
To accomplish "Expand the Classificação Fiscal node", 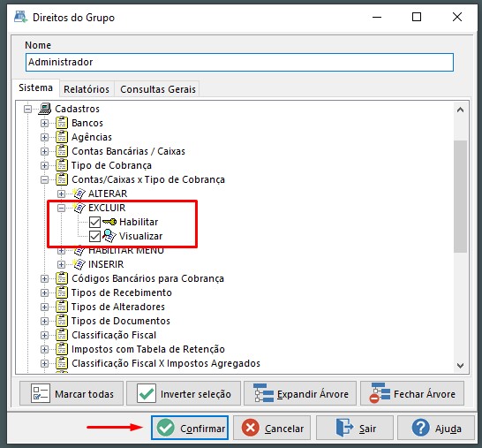I will [44, 336].
